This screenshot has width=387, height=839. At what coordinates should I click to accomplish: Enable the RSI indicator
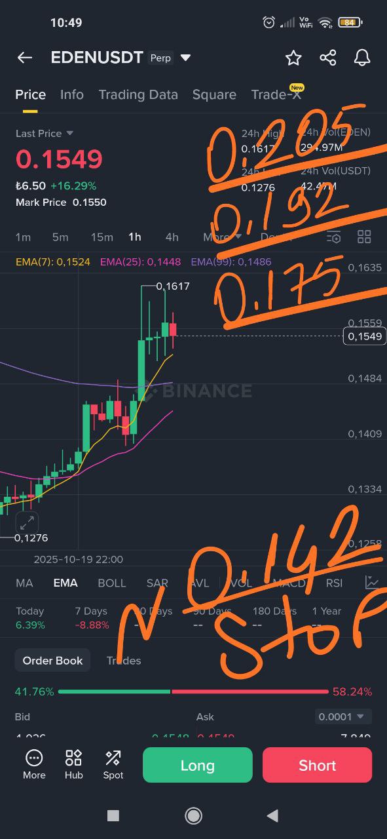334,583
